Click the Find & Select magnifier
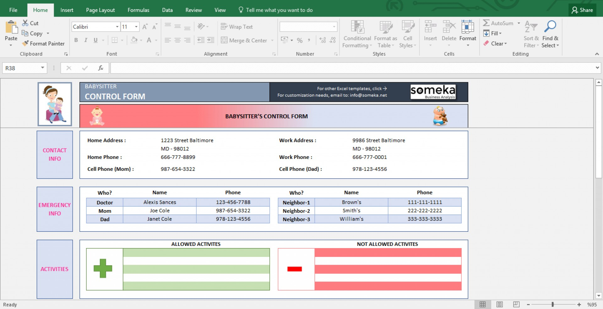 pyautogui.click(x=550, y=26)
